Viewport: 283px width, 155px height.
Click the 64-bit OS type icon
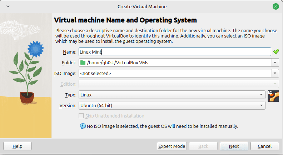coord(273,96)
